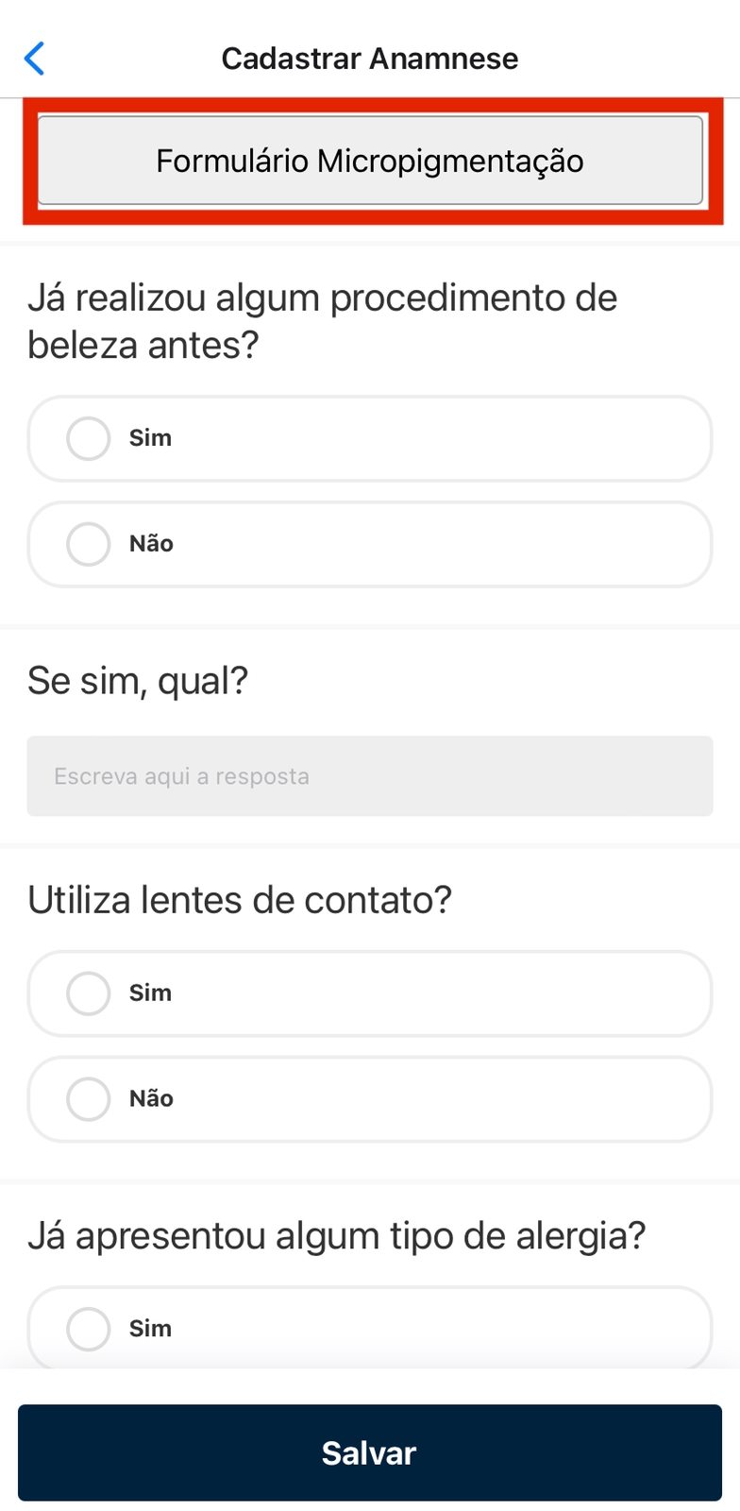
Task: Click the Cadastrar Anamnese header title
Action: [370, 59]
